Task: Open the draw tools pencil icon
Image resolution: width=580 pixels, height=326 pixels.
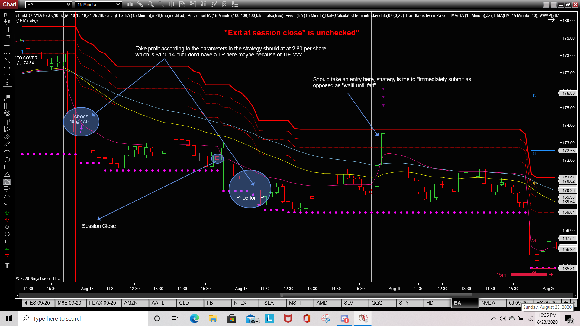Action: coord(140,4)
